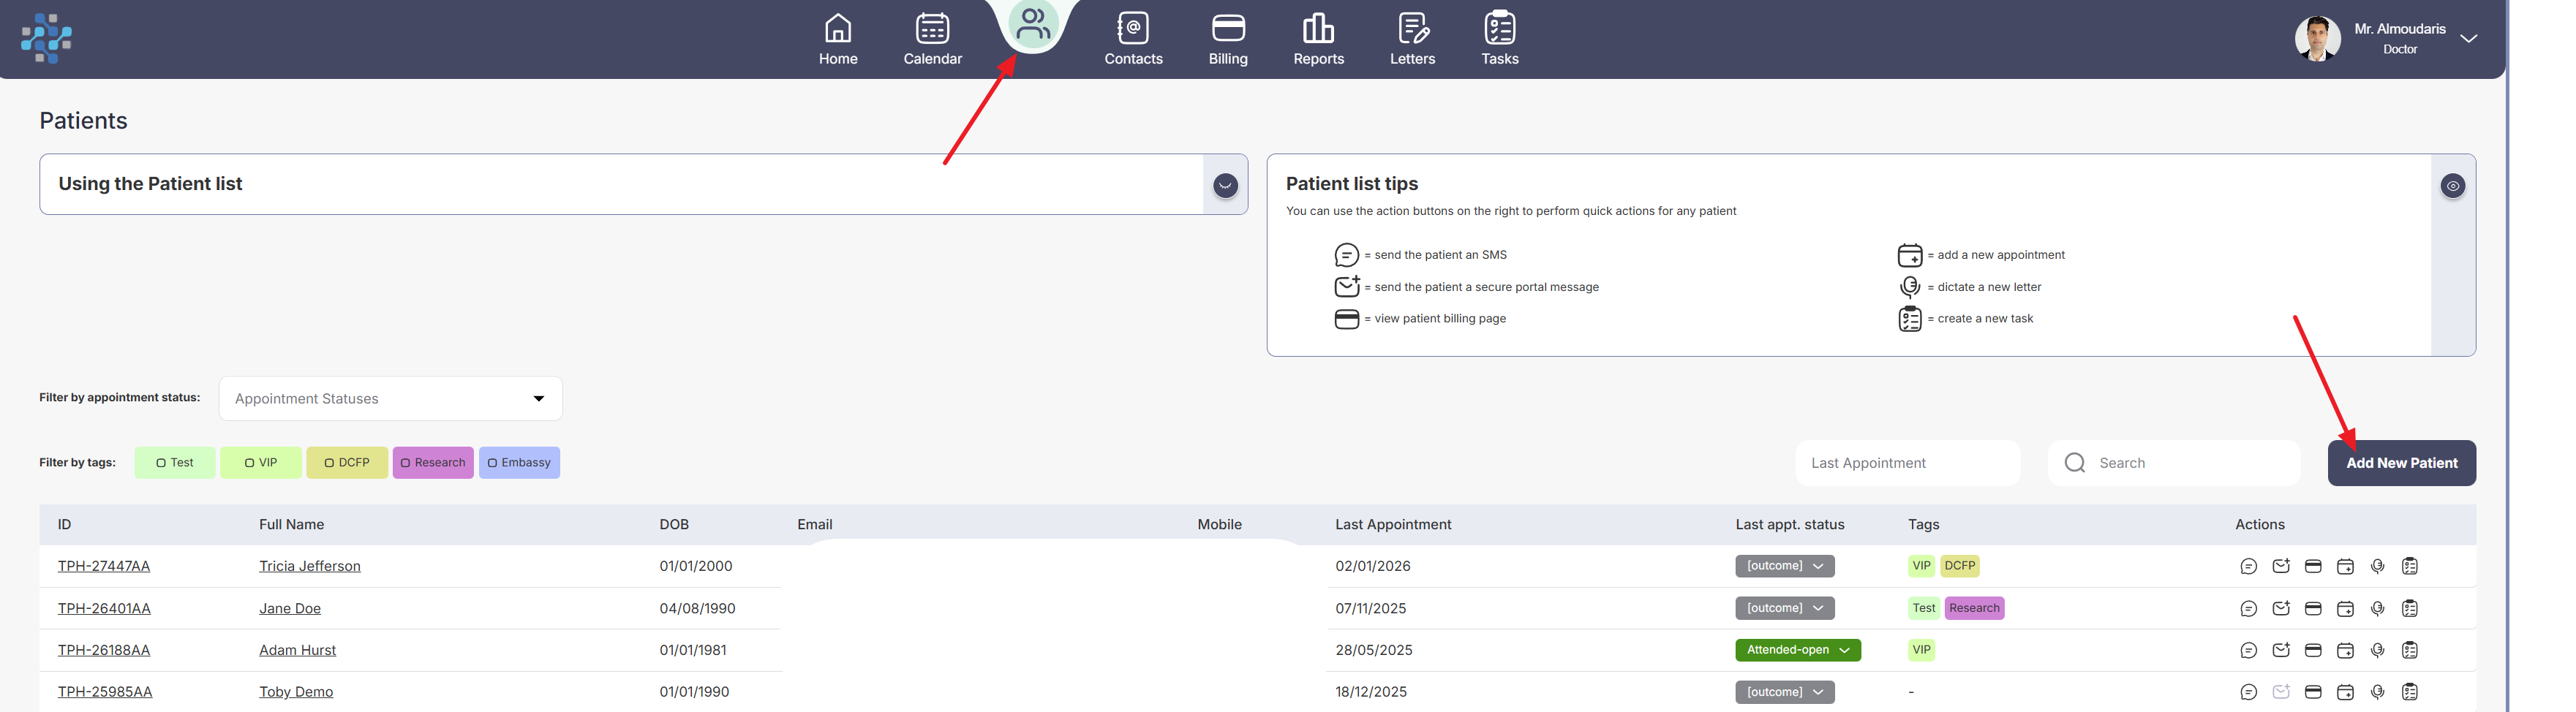The width and height of the screenshot is (2576, 712).
Task: Open billing page icon for Adam Hurst
Action: (x=2313, y=650)
